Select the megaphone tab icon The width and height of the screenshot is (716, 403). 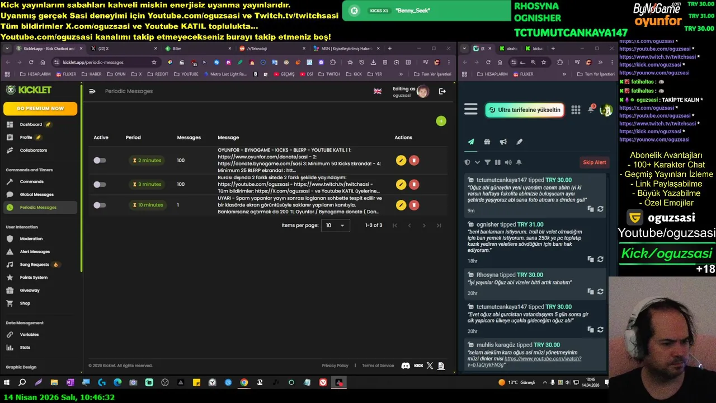503,142
